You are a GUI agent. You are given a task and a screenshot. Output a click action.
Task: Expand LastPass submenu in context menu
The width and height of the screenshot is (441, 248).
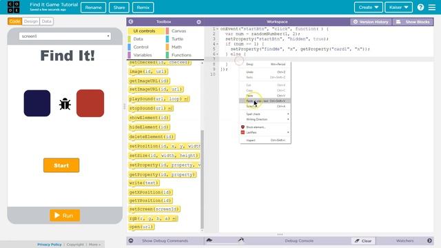coord(265,132)
